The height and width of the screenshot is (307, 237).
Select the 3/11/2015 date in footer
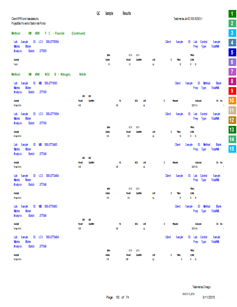coord(209,297)
